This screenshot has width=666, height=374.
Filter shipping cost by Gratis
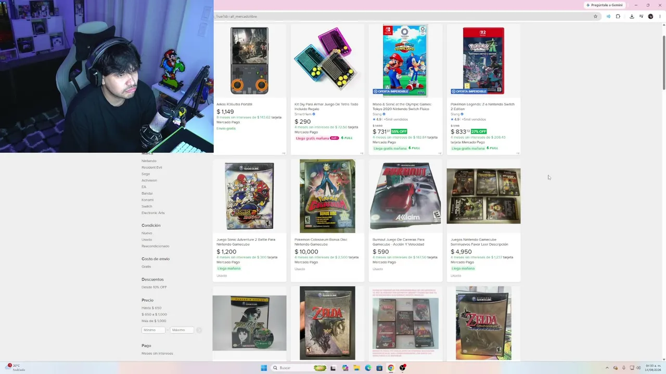pyautogui.click(x=146, y=266)
